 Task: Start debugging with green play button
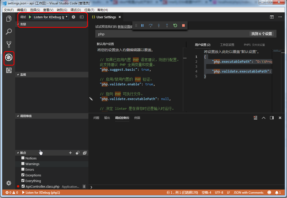[x=30, y=17]
